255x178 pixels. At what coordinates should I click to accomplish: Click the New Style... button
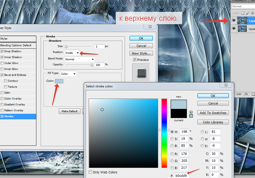pyautogui.click(x=141, y=53)
